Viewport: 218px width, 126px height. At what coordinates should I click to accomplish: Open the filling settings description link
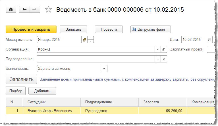tap(126, 79)
